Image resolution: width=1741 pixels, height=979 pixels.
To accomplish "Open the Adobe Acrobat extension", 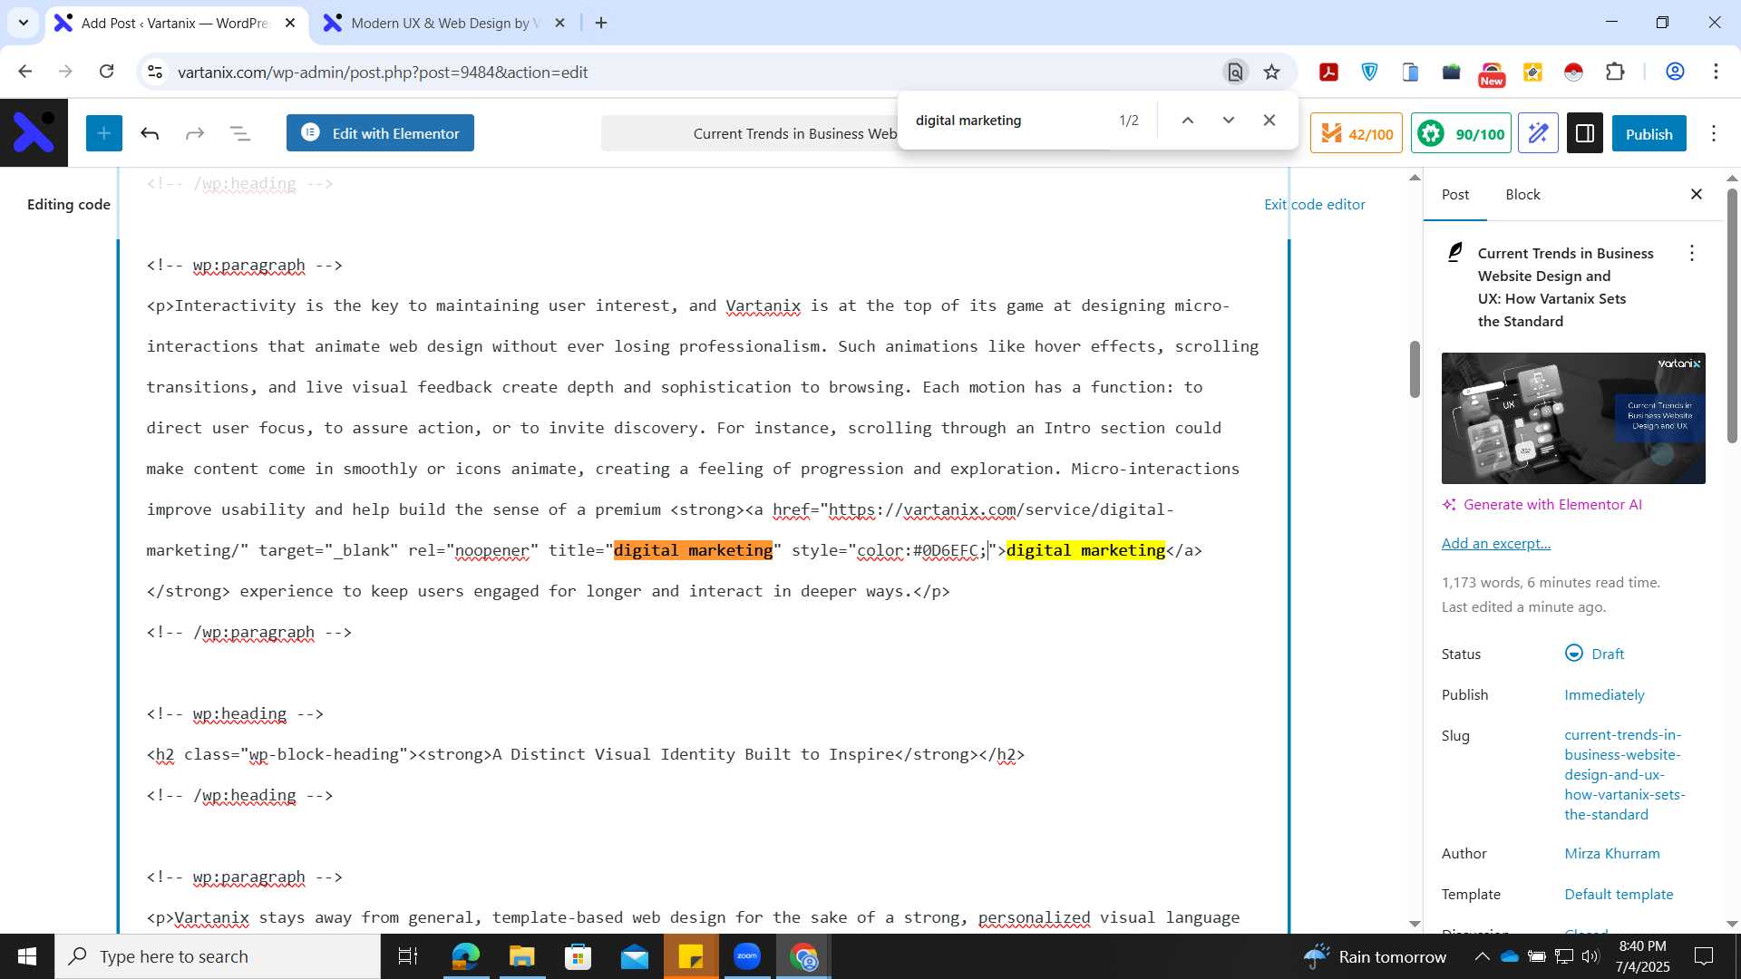I will (x=1328, y=73).
